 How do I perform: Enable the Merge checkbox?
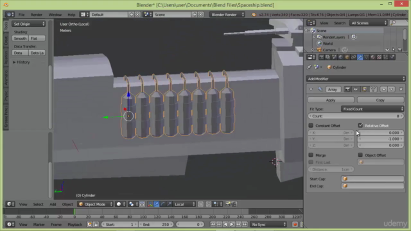pyautogui.click(x=311, y=155)
